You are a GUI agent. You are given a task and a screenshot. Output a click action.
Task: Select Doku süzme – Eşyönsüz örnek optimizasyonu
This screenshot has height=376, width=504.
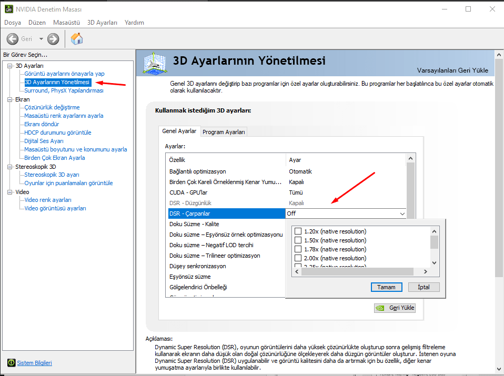(x=226, y=235)
